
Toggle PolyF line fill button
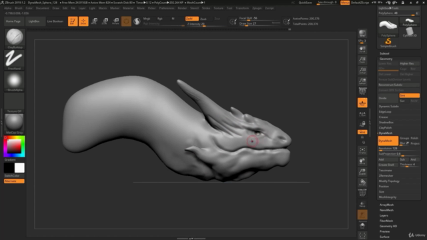pyautogui.click(x=362, y=193)
